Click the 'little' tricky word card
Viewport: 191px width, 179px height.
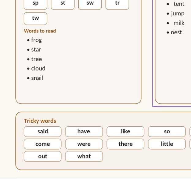click(167, 144)
